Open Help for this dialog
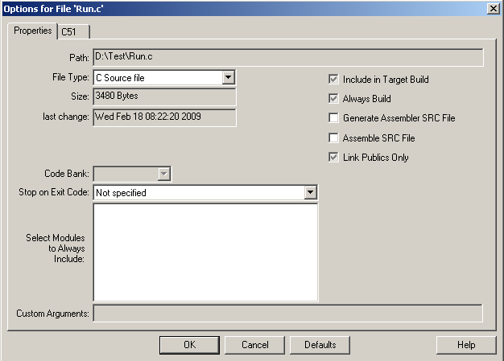 coord(466,345)
